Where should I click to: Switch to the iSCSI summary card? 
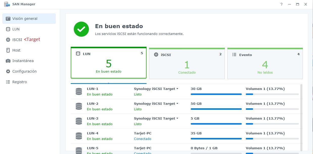pos(187,63)
